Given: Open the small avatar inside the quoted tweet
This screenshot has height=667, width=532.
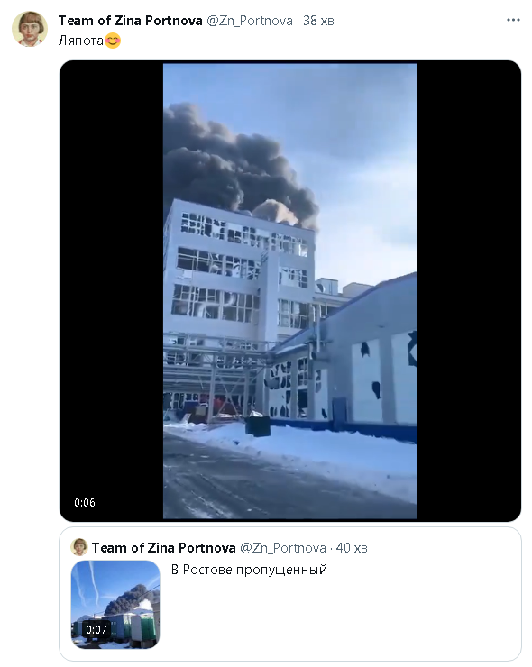Looking at the screenshot, I should click(79, 547).
